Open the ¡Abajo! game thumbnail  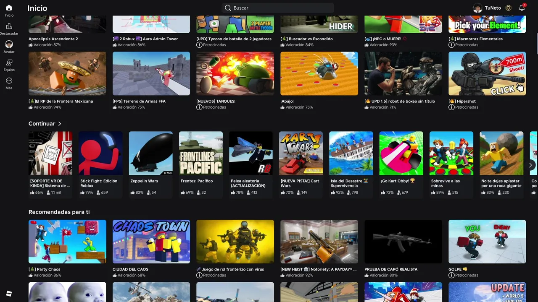click(319, 73)
